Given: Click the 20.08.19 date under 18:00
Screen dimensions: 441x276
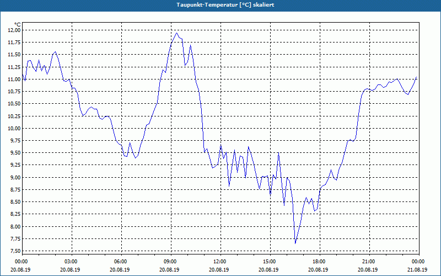Looking at the screenshot, I should (319, 269).
